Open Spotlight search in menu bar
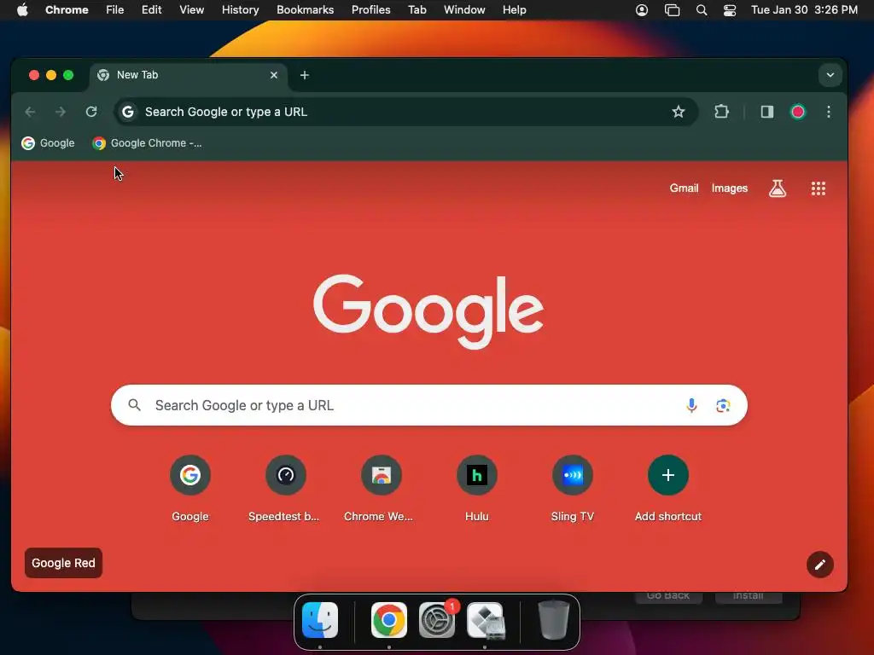The width and height of the screenshot is (874, 655). coord(702,10)
